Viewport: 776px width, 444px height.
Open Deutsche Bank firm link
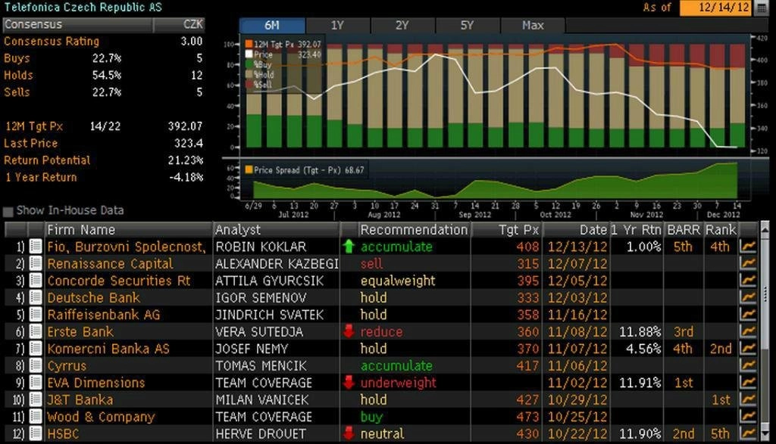pyautogui.click(x=93, y=297)
